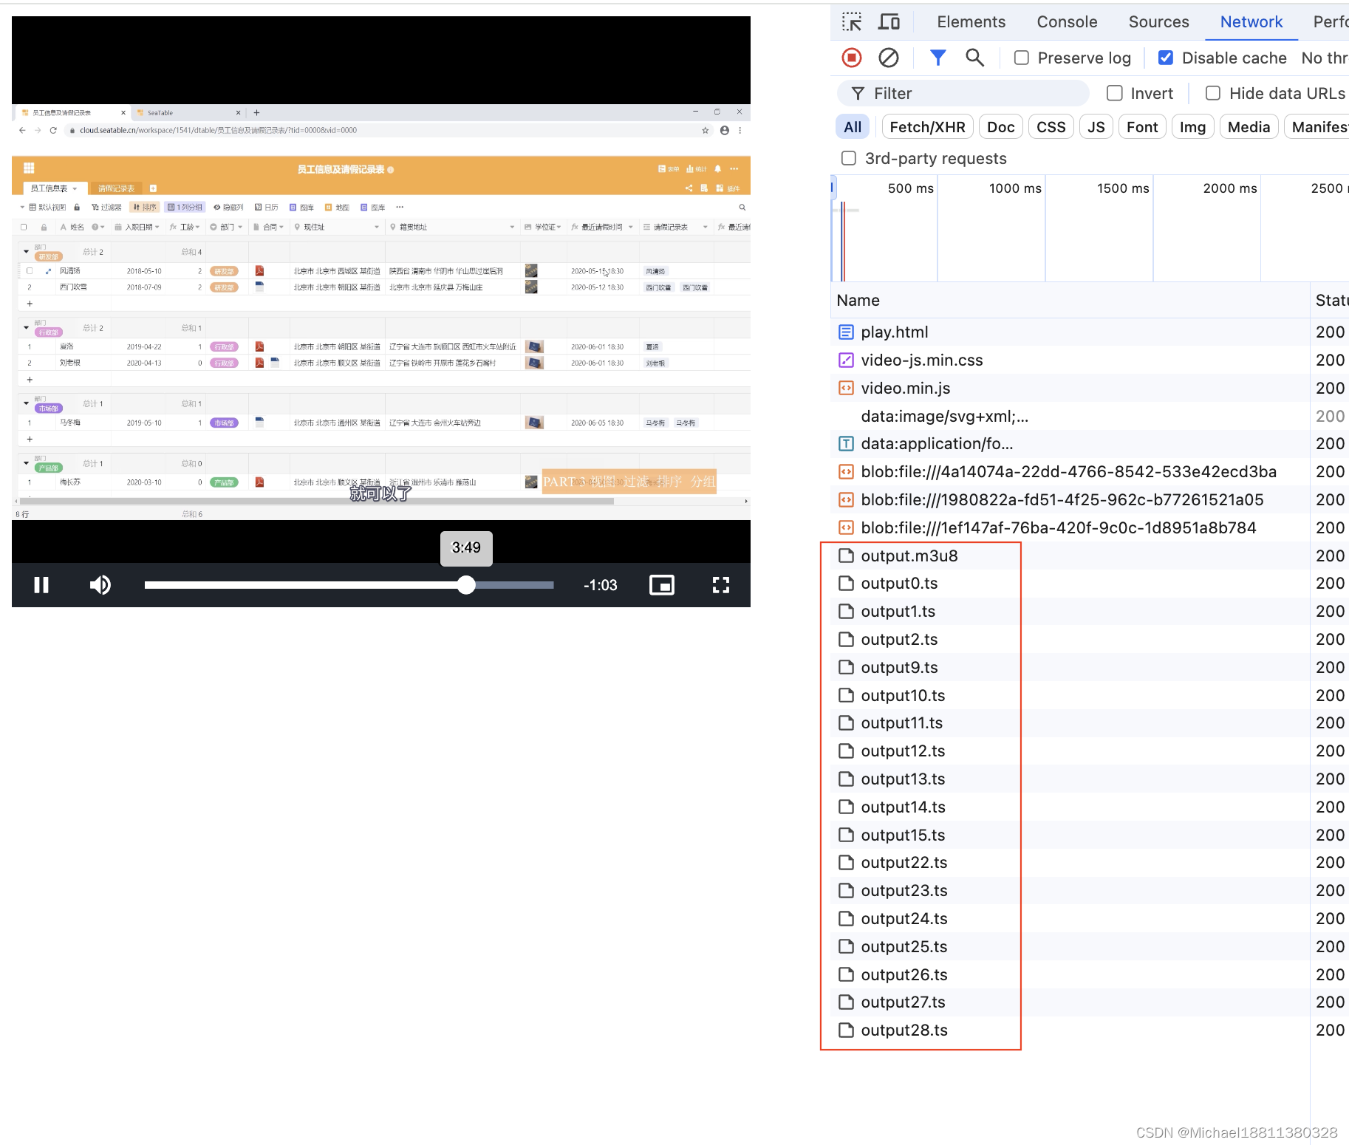Click the timeline at 1000 ms

coord(1015,188)
